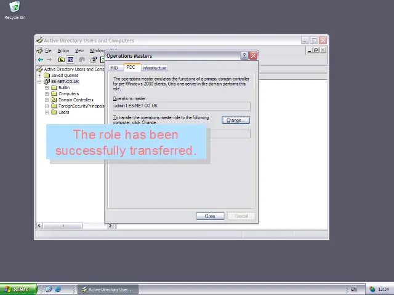
Task: Collapse the ES-NET.CO.UK domain node
Action: coord(39,82)
